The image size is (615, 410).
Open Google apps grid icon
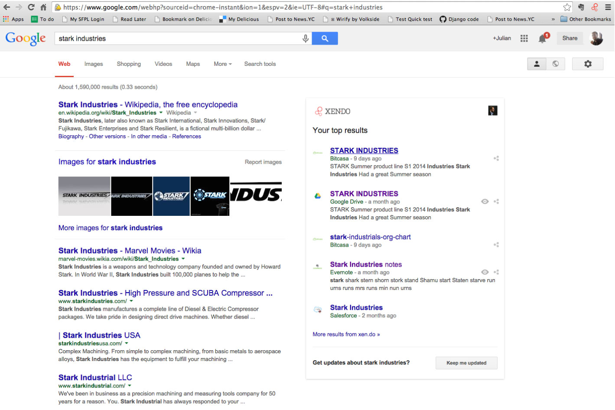pos(524,38)
